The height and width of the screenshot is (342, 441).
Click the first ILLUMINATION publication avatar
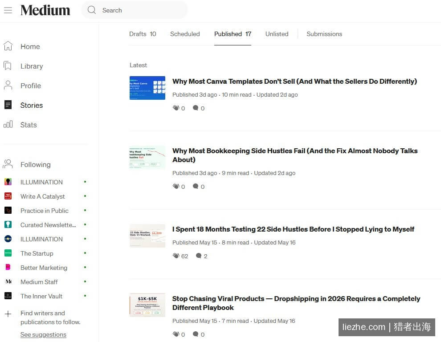(x=8, y=182)
